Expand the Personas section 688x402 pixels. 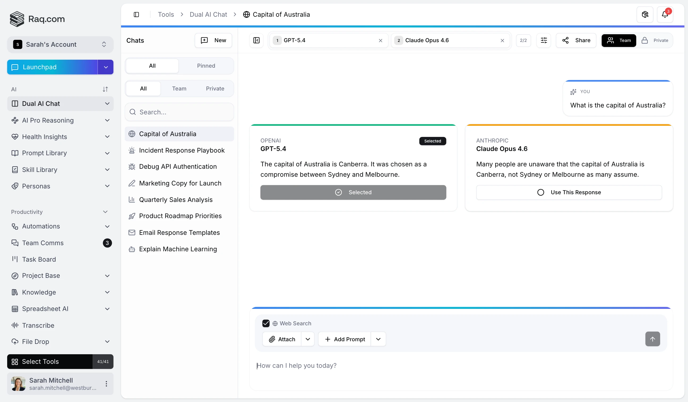coord(107,186)
